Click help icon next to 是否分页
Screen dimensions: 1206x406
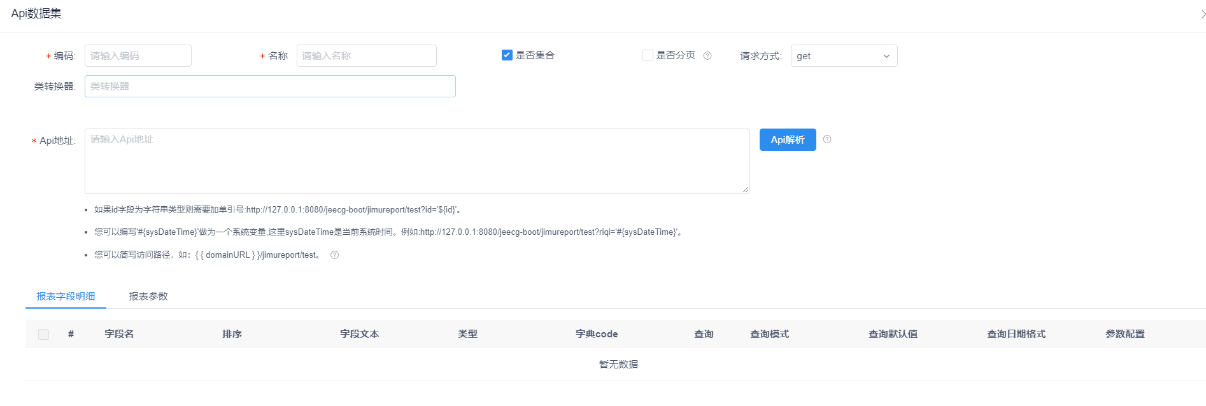tap(707, 55)
